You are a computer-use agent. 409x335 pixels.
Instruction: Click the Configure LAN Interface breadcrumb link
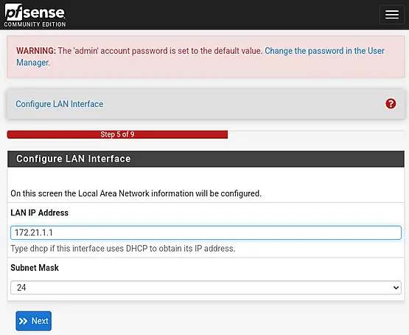tap(60, 104)
